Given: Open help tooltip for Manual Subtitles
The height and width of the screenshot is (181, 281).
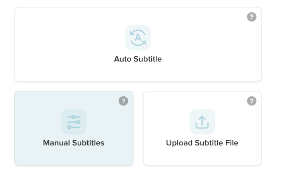Looking at the screenshot, I should click(x=123, y=101).
